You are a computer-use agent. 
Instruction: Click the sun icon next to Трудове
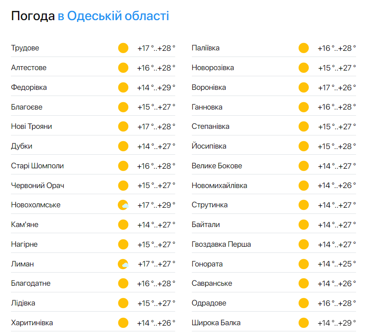coord(123,48)
